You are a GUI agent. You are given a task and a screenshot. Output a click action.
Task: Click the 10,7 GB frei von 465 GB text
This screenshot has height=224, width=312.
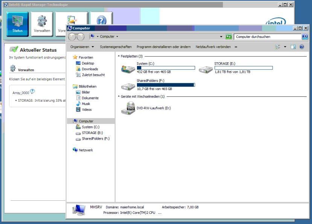pyautogui.click(x=154, y=89)
